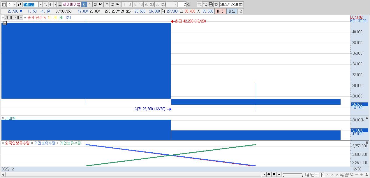This screenshot has height=178, width=370.
Task: Click the scrollbar left arrow at bottom
Action: pos(3,174)
